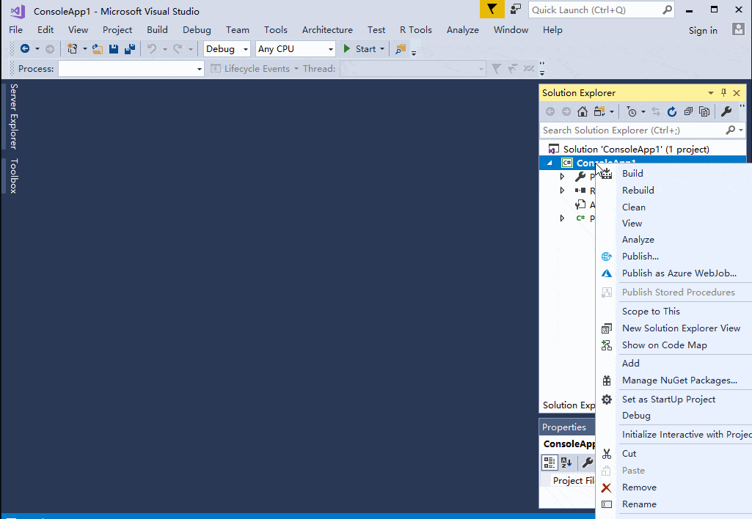Screen dimensions: 752x519
Task: Click the Categorized icon in Properties panel
Action: point(550,463)
